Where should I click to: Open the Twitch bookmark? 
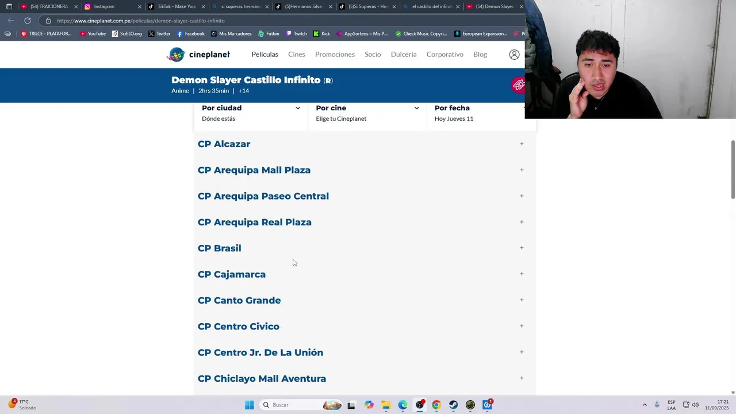point(297,33)
